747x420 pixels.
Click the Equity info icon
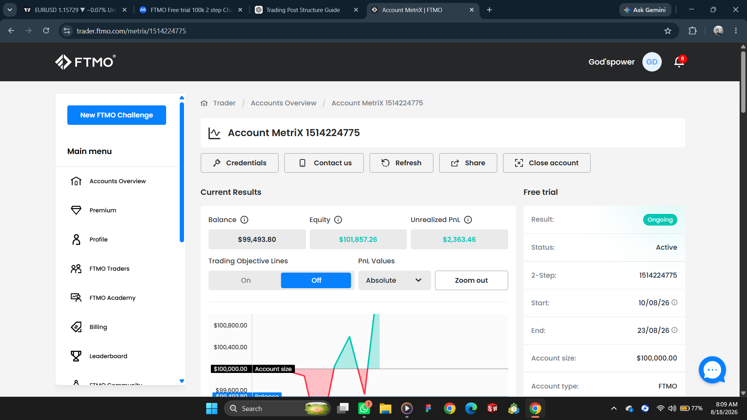(338, 220)
